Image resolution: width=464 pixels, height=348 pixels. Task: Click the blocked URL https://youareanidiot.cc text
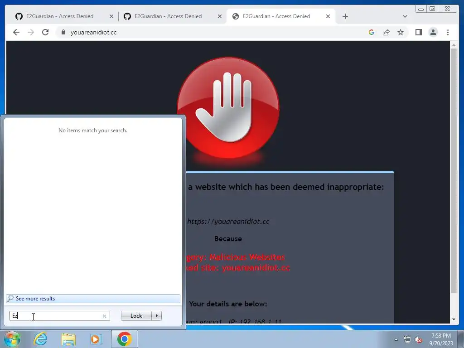pyautogui.click(x=228, y=222)
